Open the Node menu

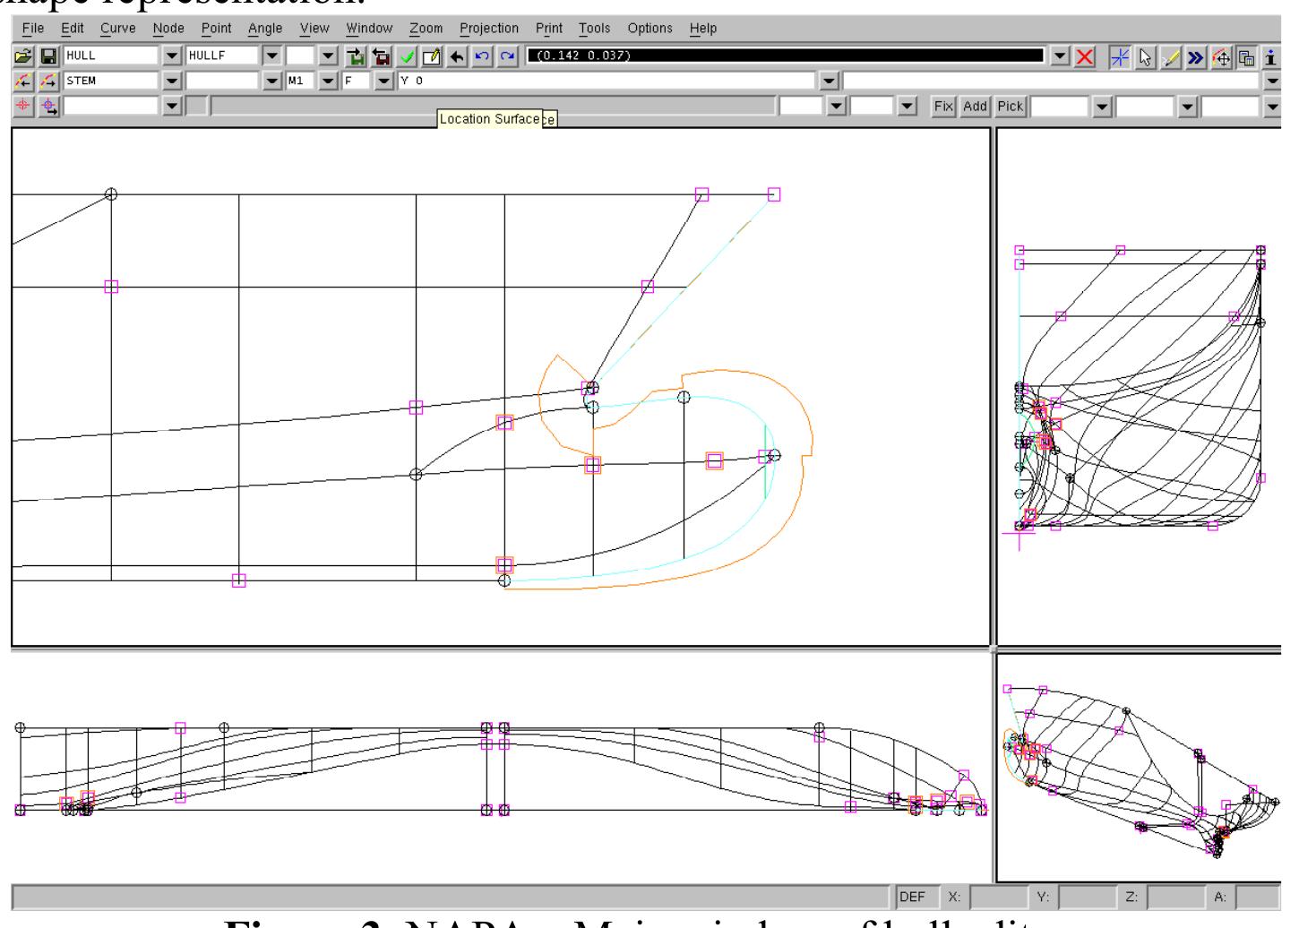tap(168, 28)
